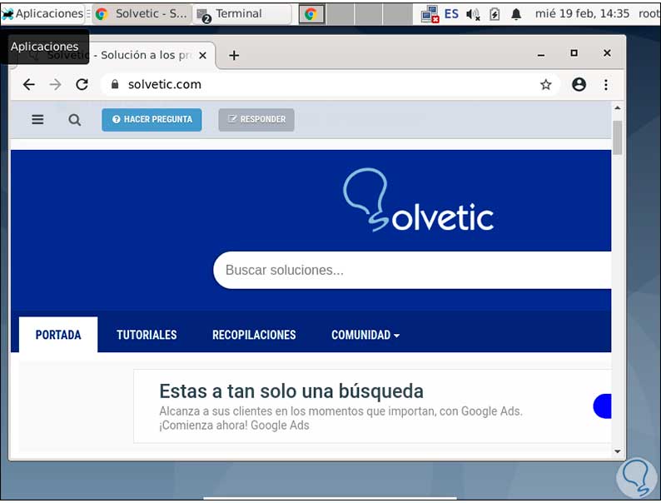Screen dimensions: 661x503
Task: Click the blue ad arrow button
Action: click(603, 406)
